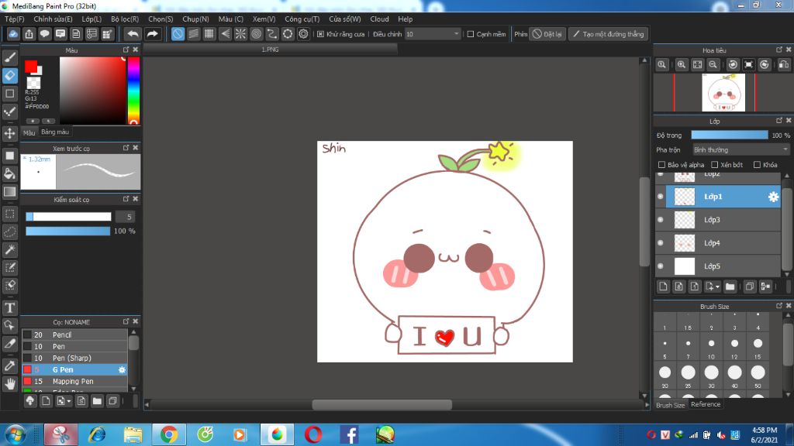Duplicate the layer using the copy icon
794x446 pixels.
(x=750, y=286)
